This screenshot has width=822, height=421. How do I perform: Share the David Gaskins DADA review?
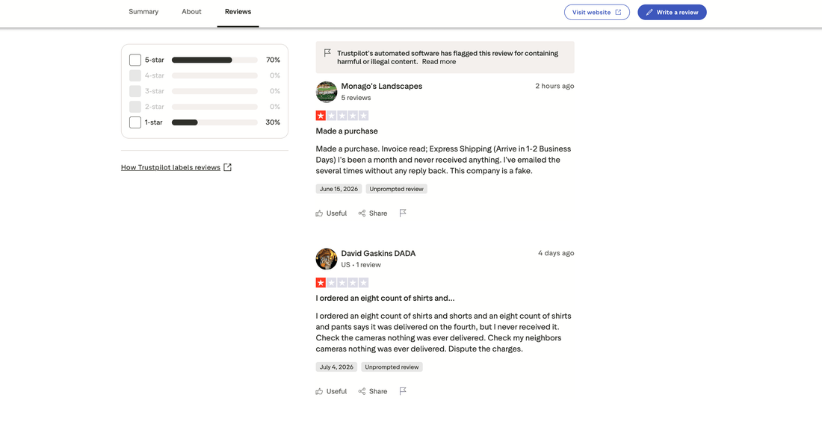373,391
